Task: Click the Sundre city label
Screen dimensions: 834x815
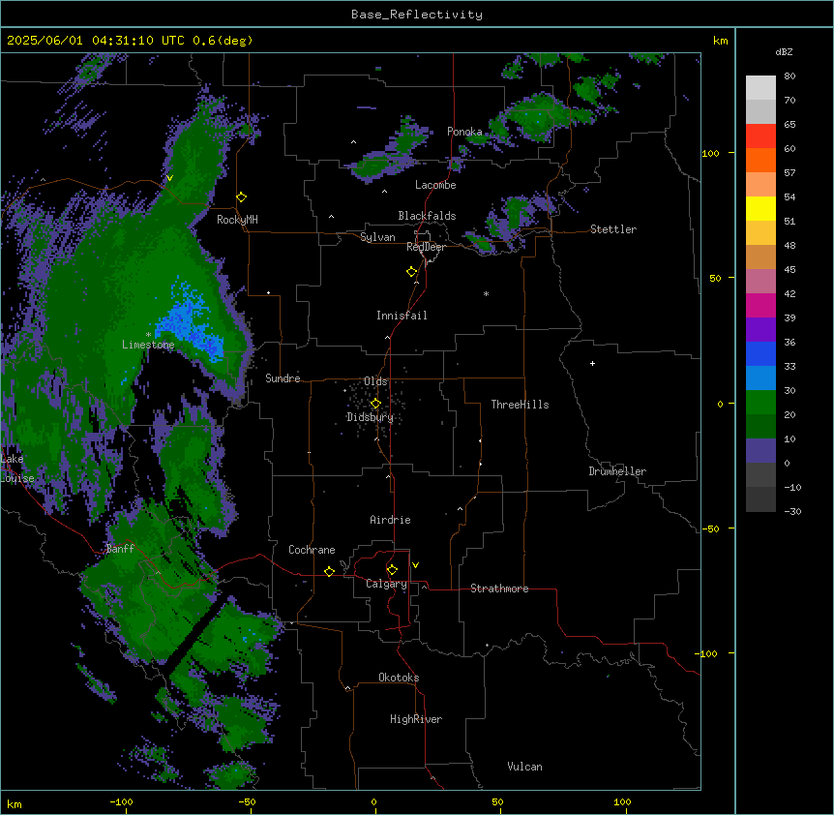Action: click(283, 378)
